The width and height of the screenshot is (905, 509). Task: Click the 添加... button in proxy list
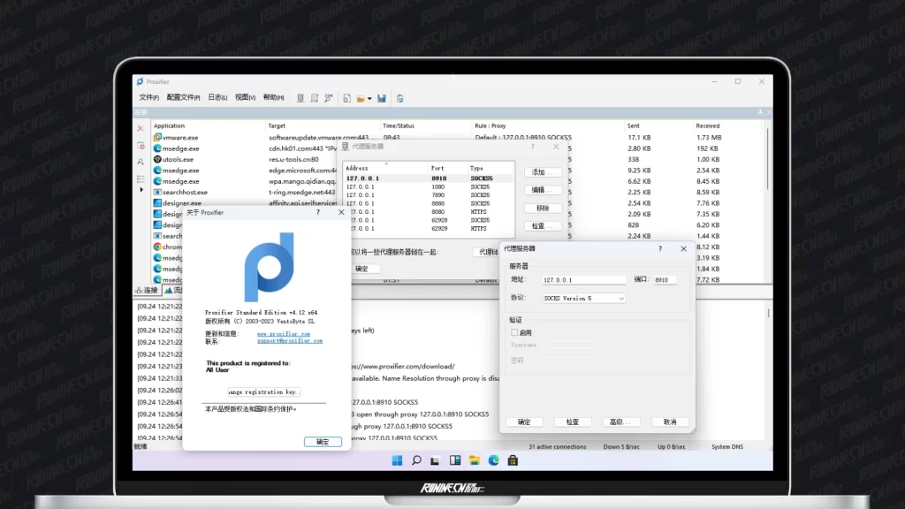point(541,172)
